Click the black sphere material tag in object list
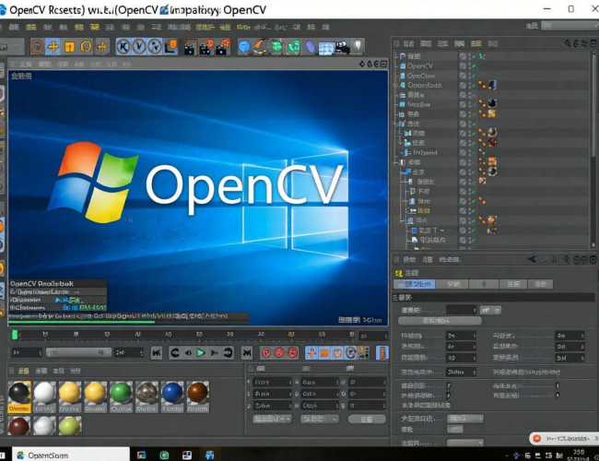The image size is (599, 461). click(492, 103)
